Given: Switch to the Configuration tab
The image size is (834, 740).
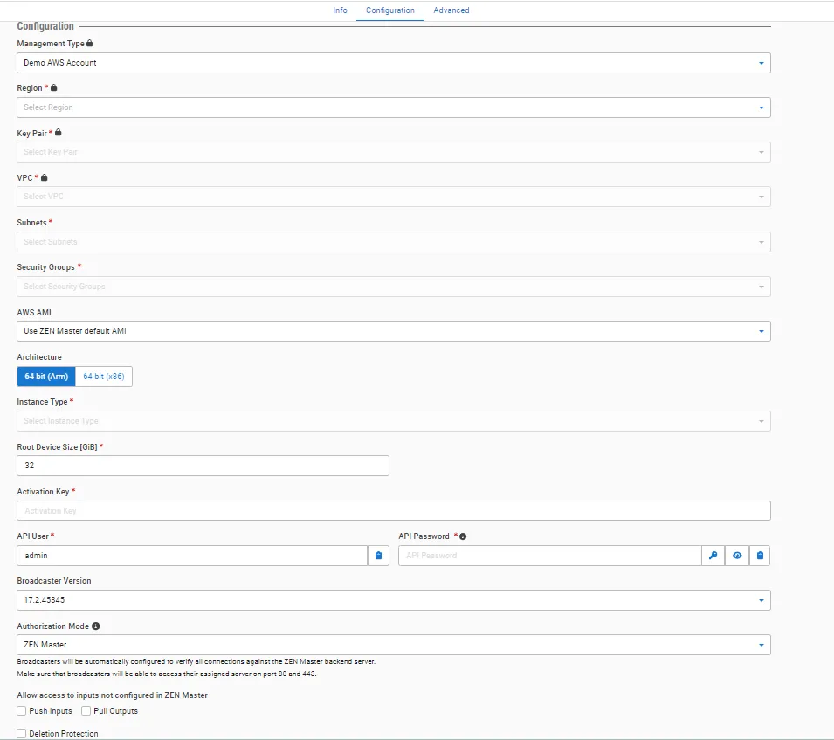Looking at the screenshot, I should 389,10.
